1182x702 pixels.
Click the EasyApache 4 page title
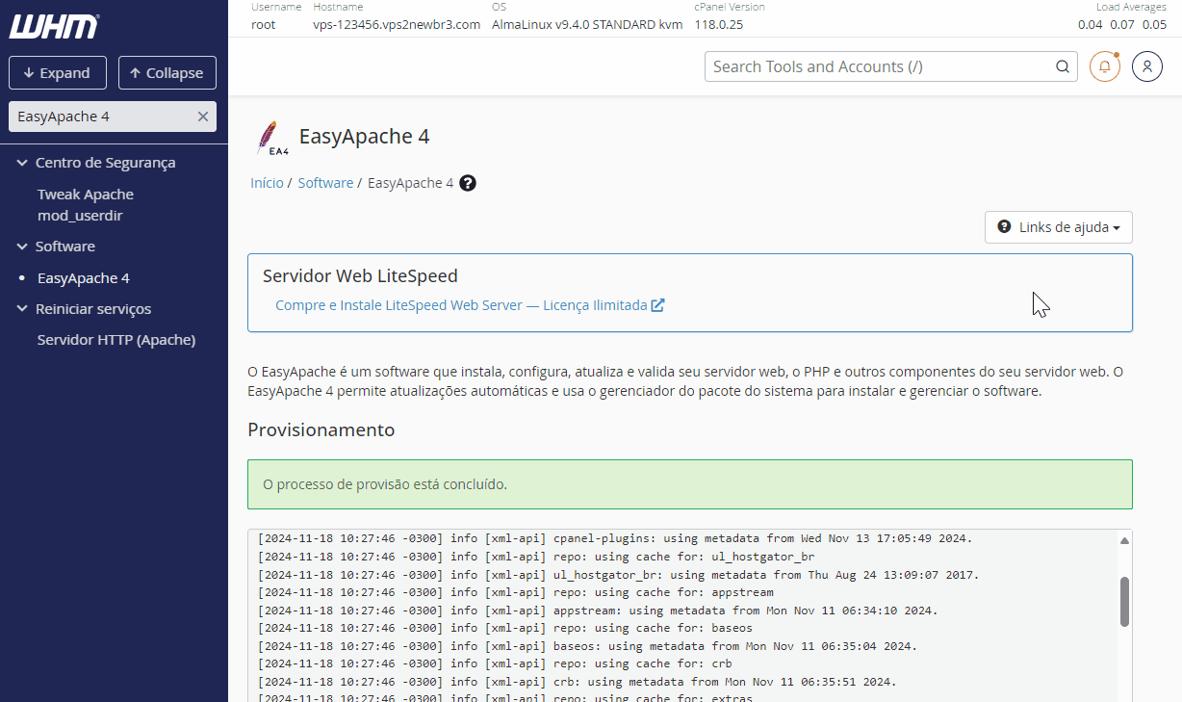pyautogui.click(x=365, y=137)
